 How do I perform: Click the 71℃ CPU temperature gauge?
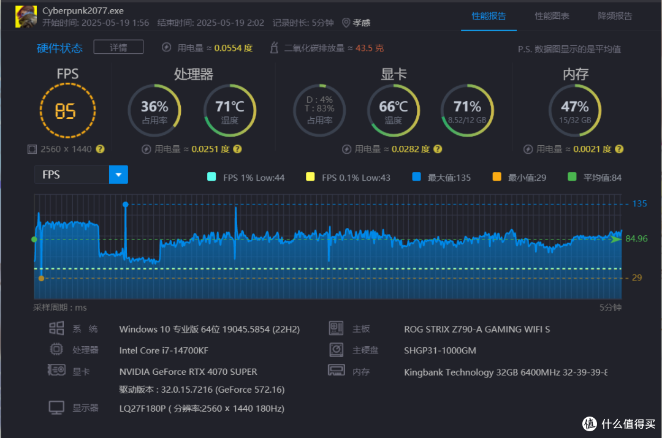point(230,110)
